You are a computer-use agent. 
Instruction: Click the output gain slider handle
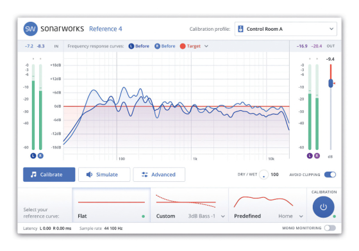point(331,83)
